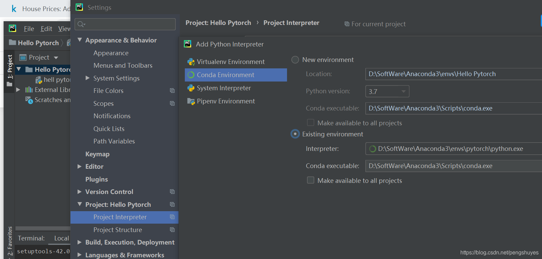Collapse Appearance & Behavior section
This screenshot has width=542, height=259.
(x=80, y=40)
